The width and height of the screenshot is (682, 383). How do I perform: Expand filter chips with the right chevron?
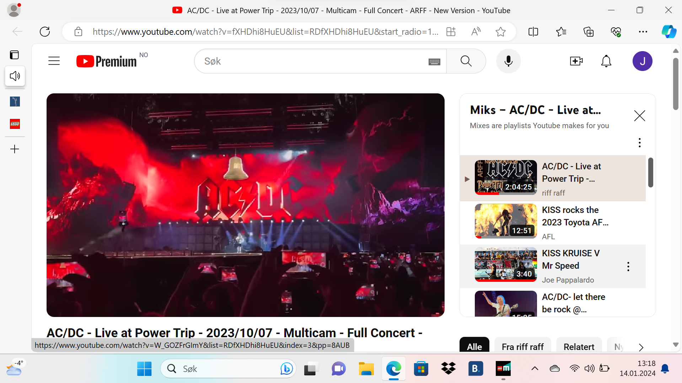click(641, 347)
